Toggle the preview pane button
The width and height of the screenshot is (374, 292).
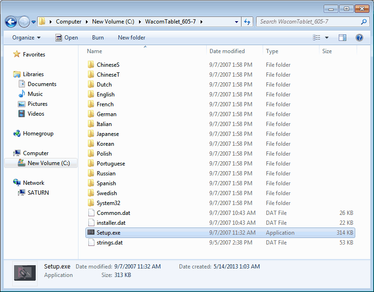click(342, 38)
